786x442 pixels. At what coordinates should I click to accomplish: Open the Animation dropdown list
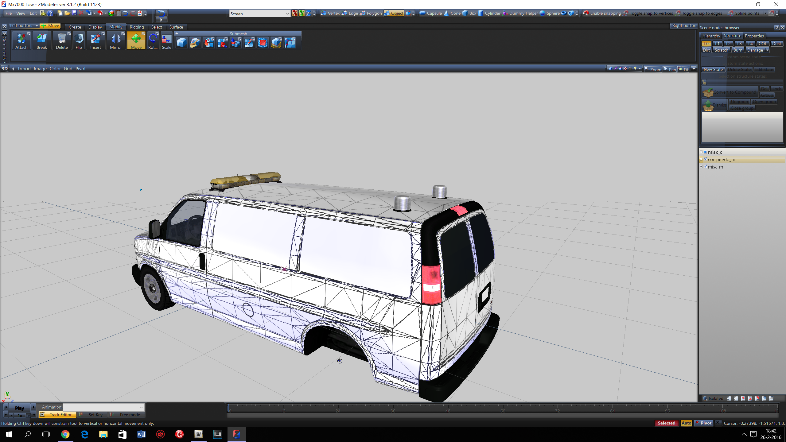tap(141, 407)
